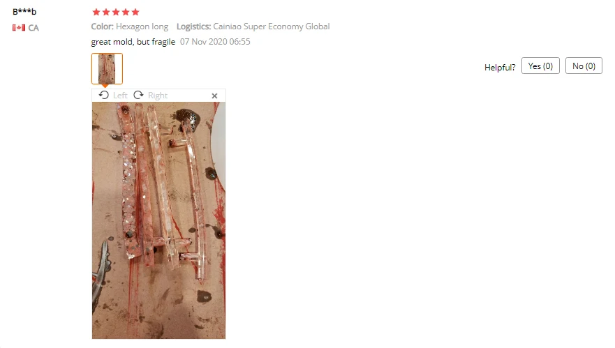Click the Canada flag icon
The image size is (615, 348).
click(19, 28)
